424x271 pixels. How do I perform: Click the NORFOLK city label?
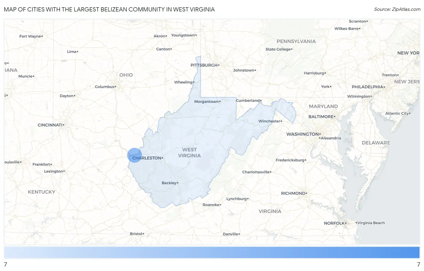point(334,223)
